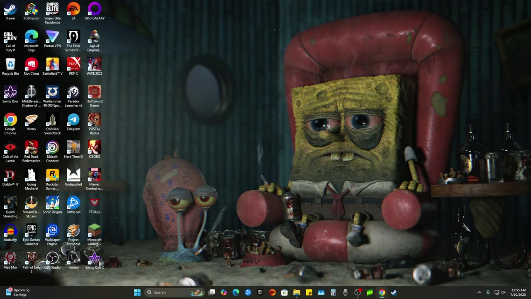
Task: Select the Telegram desktop shortcut
Action: click(73, 123)
